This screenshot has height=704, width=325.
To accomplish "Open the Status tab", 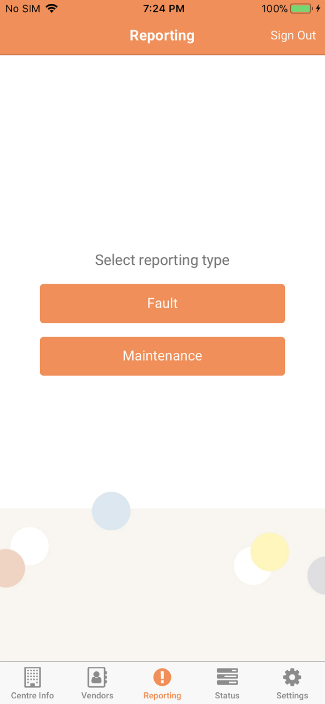I will 227,683.
